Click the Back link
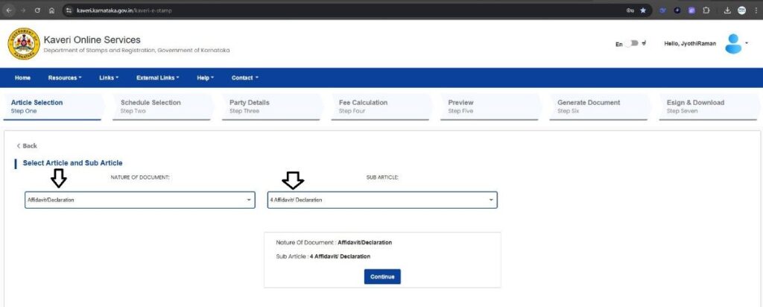The image size is (763, 307). point(27,146)
